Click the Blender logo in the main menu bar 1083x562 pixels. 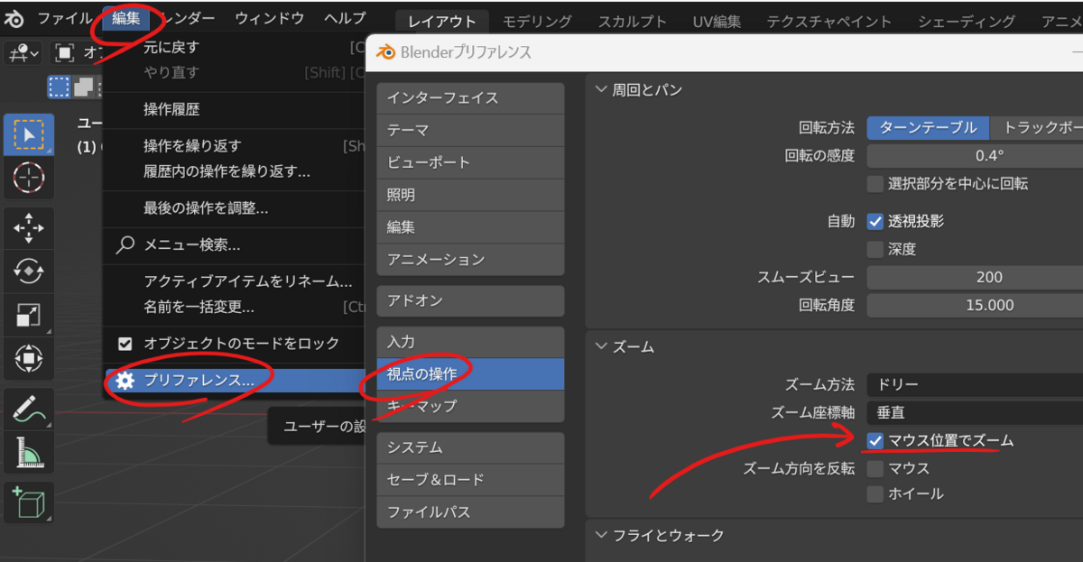coord(14,18)
